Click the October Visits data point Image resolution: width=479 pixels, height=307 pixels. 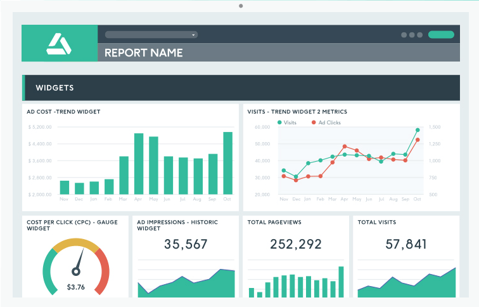click(418, 130)
